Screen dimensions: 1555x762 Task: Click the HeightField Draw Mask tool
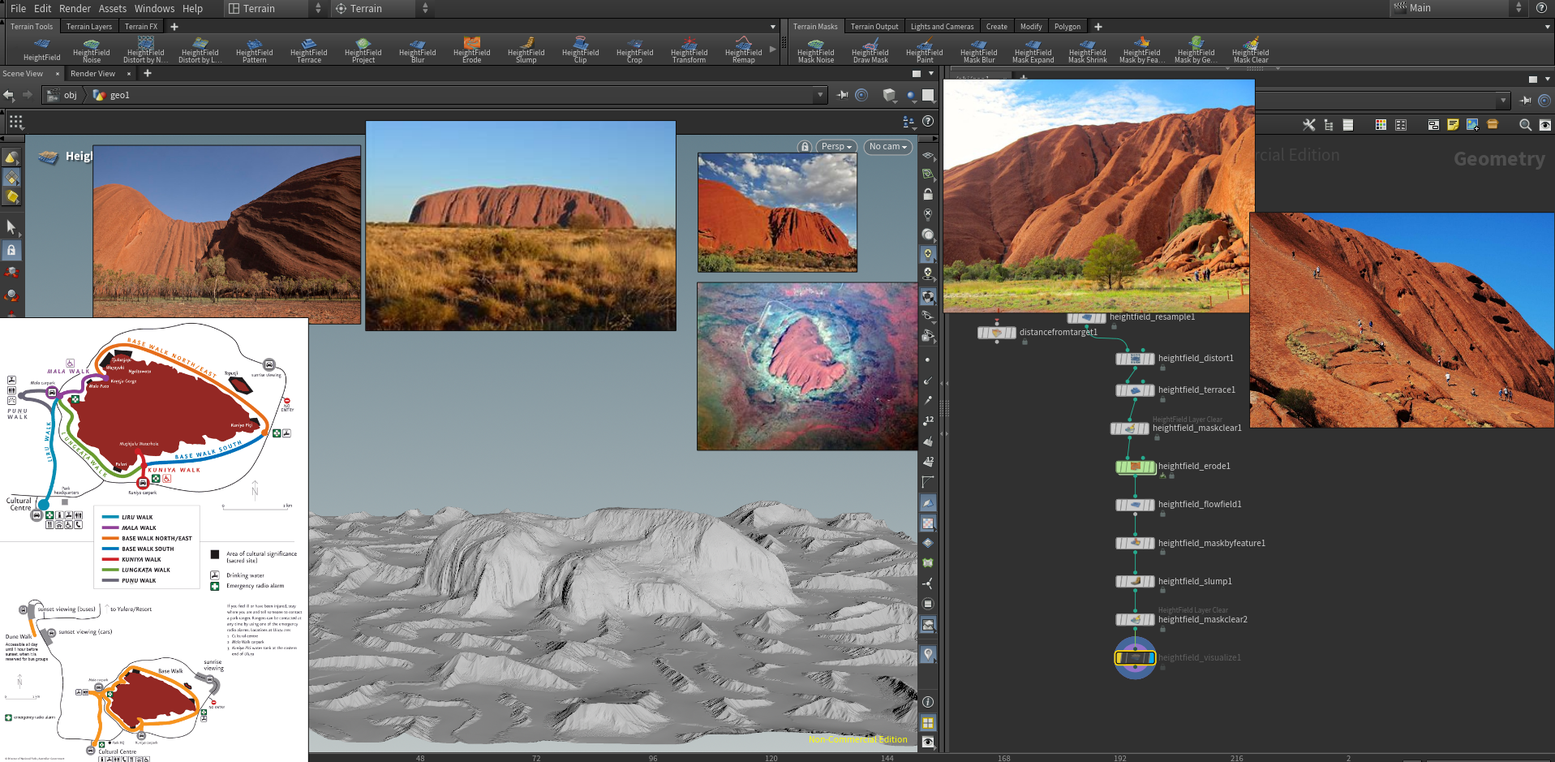(x=870, y=50)
